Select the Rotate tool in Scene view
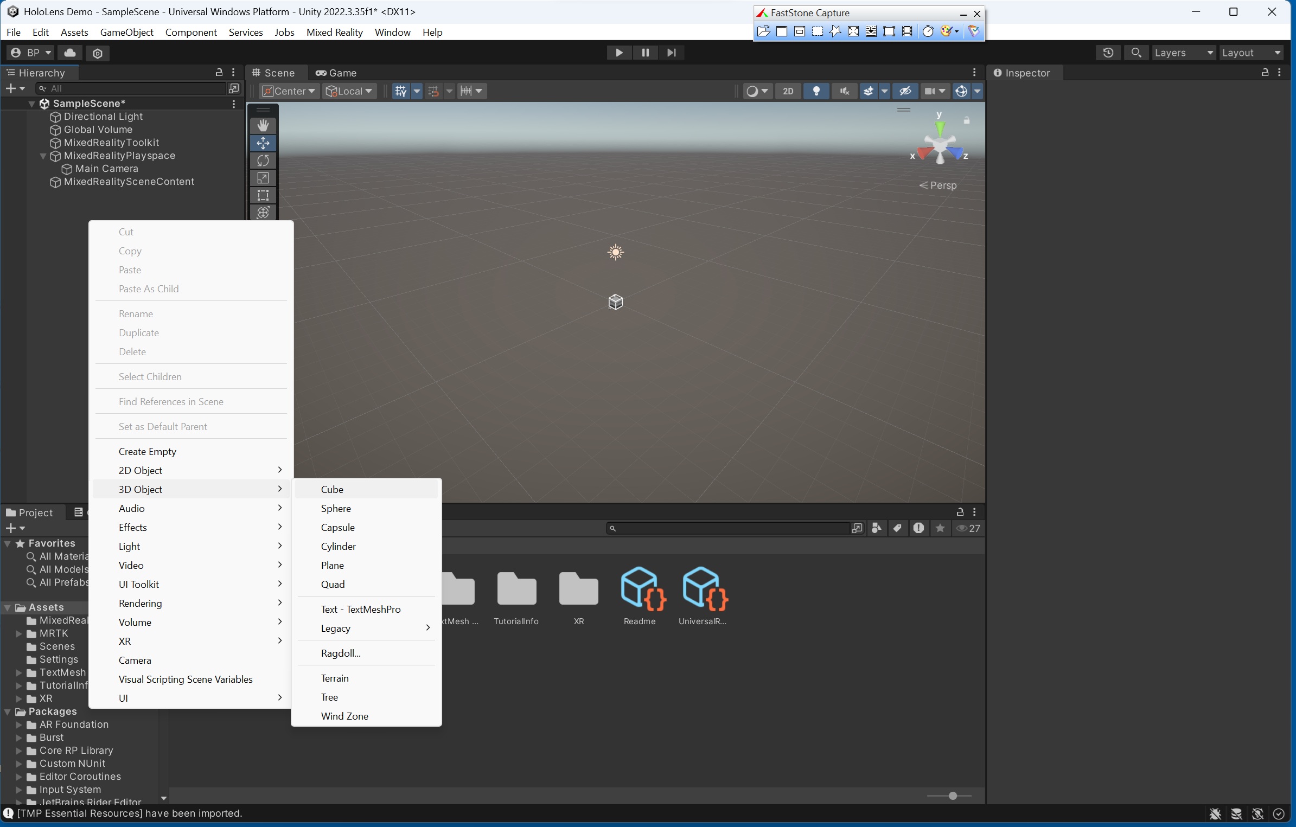Viewport: 1296px width, 827px height. coord(263,160)
